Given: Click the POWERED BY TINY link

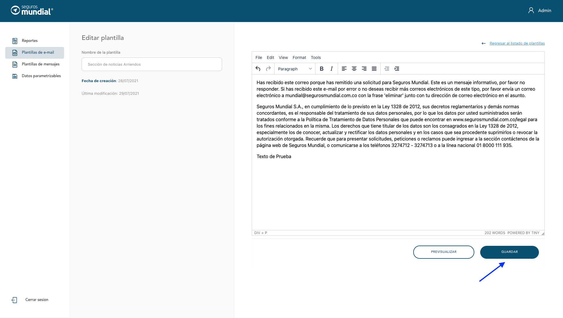Looking at the screenshot, I should (x=523, y=233).
